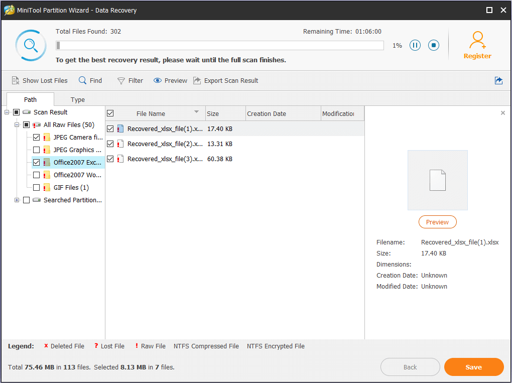Toggle the select-all checkbox in file list header
This screenshot has width=512, height=383.
point(110,113)
